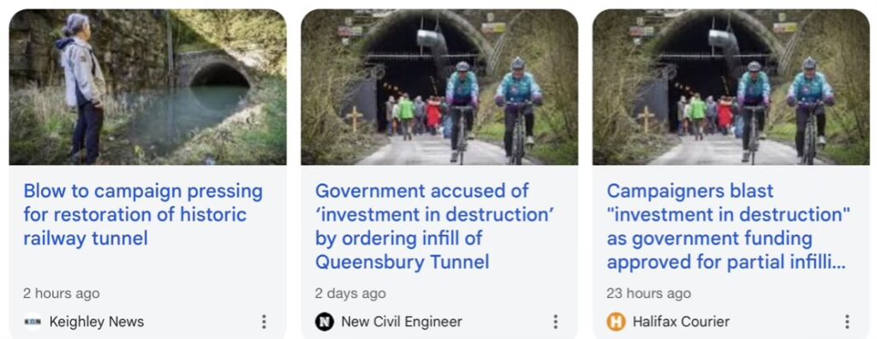Open more options for Keighley News card
877x339 pixels.
point(264,322)
